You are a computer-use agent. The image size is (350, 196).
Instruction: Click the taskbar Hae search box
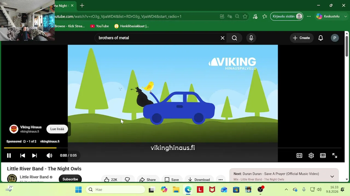pos(115,189)
